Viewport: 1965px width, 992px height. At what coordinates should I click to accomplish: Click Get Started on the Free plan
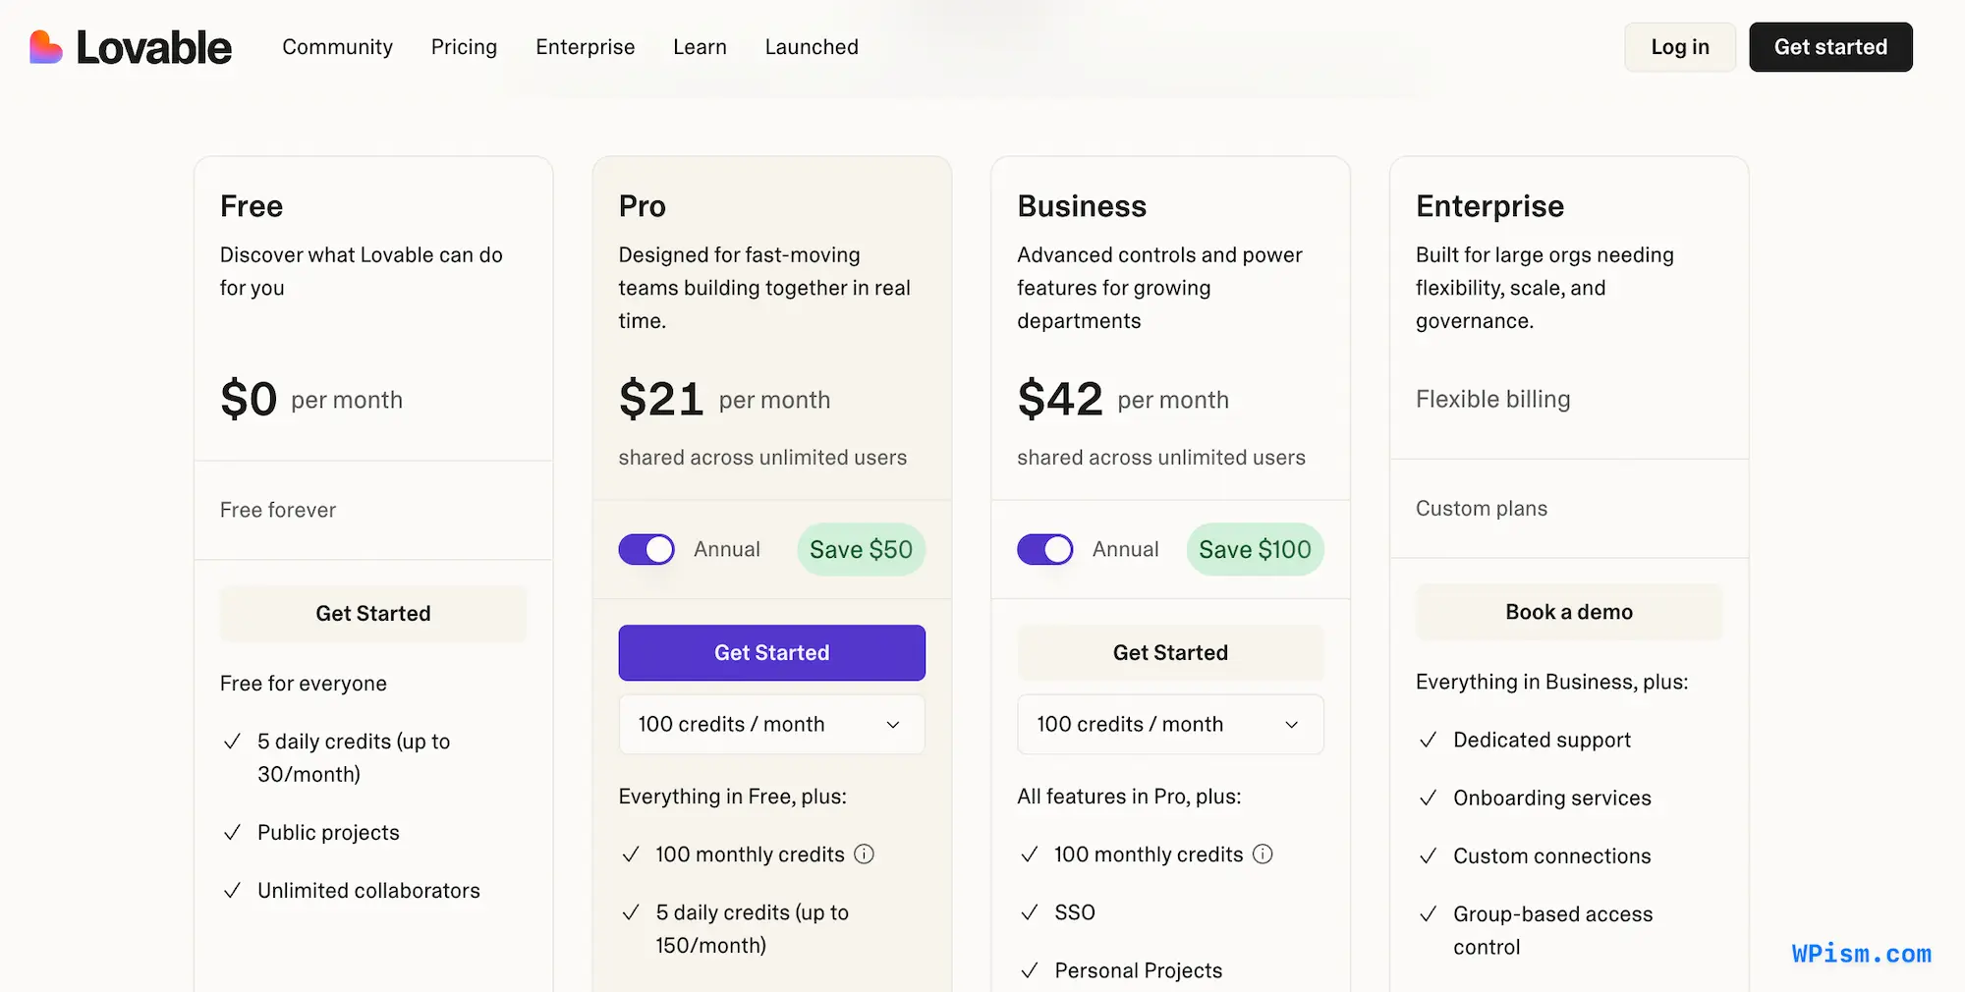[373, 613]
